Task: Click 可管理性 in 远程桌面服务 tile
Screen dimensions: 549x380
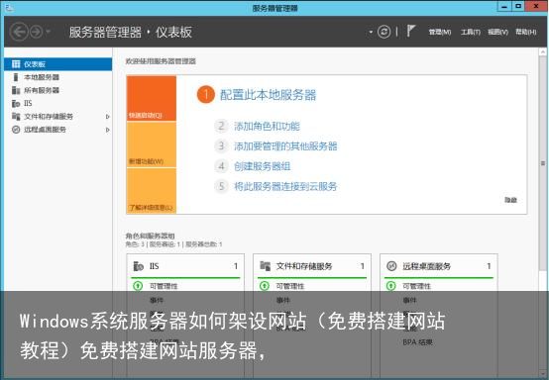Action: point(416,286)
